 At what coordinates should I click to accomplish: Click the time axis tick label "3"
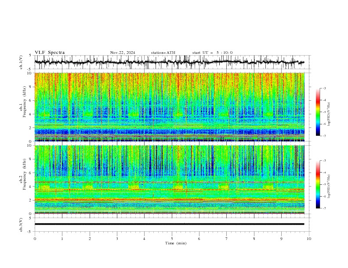(x=117, y=239)
